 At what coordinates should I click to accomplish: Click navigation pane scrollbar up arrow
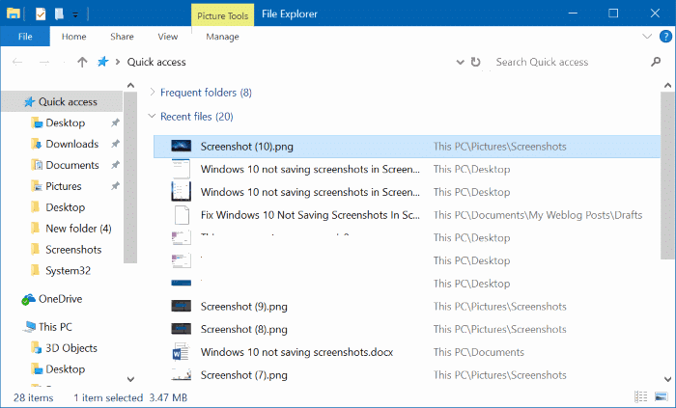(130, 85)
